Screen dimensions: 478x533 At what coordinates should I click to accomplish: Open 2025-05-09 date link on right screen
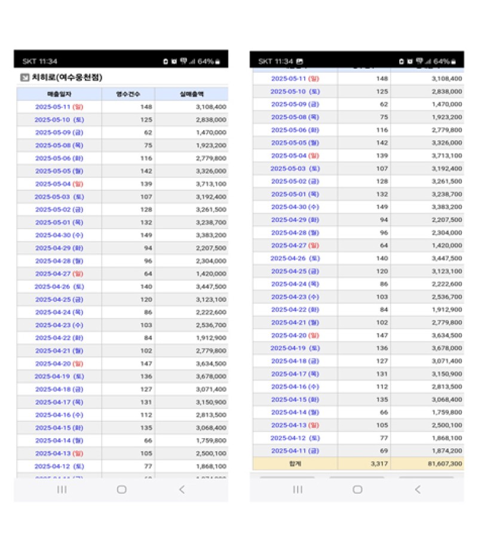pyautogui.click(x=295, y=104)
